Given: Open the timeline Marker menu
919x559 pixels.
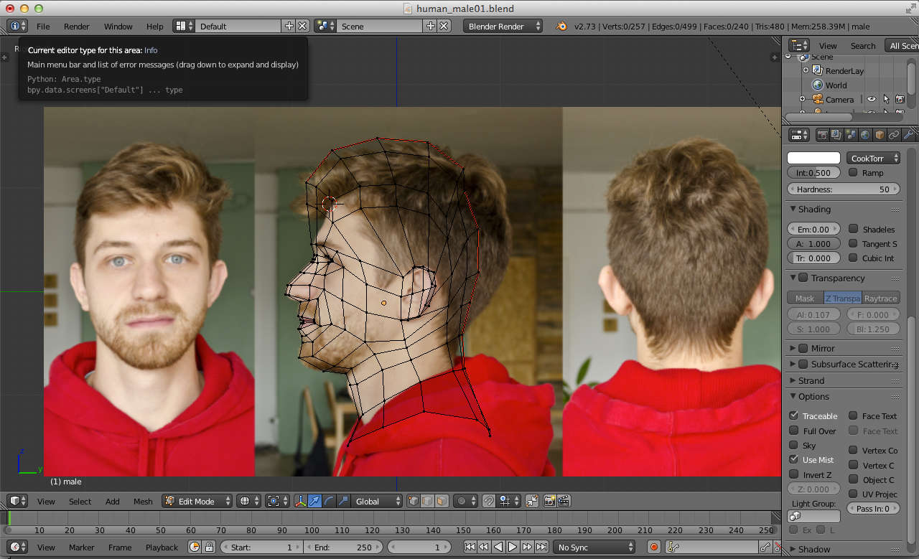Looking at the screenshot, I should click(x=81, y=548).
